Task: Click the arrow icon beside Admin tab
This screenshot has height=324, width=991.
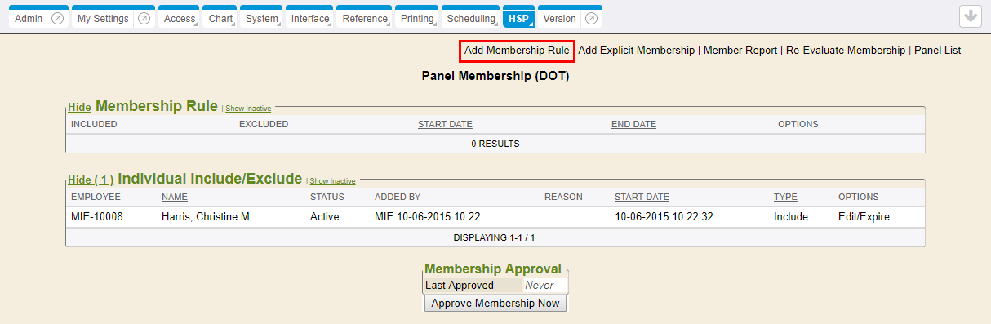Action: (57, 19)
